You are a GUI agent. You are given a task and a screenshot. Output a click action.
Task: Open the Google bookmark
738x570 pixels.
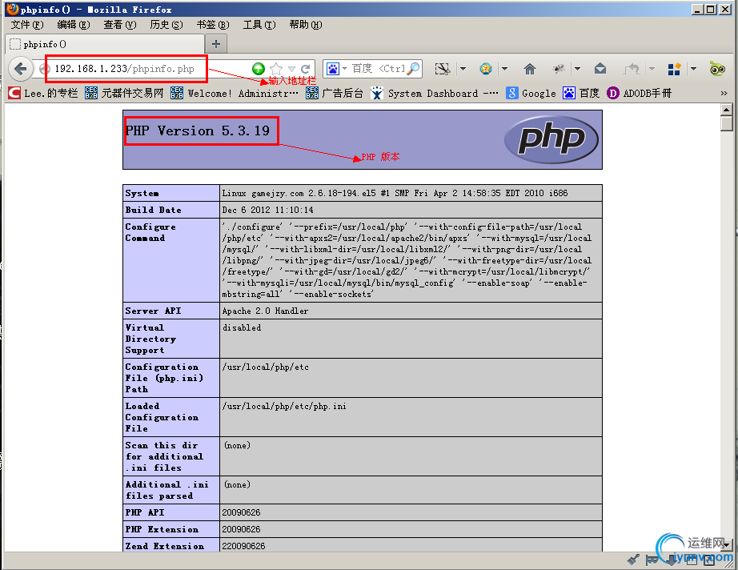pyautogui.click(x=531, y=93)
